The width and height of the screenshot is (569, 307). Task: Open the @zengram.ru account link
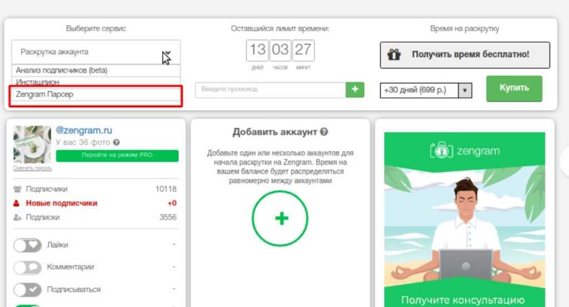84,130
